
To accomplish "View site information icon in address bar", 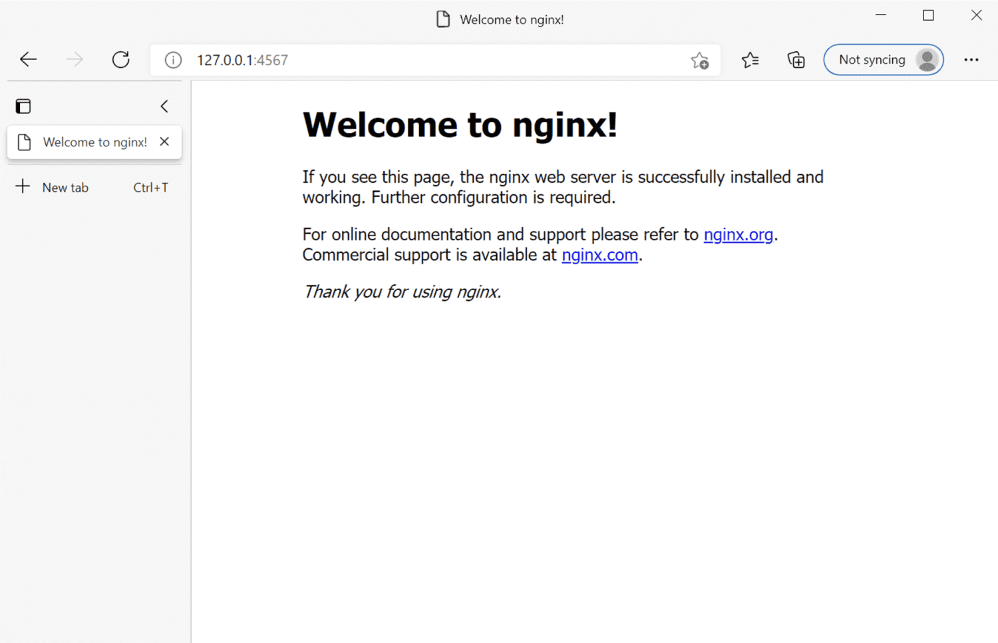I will [x=173, y=60].
